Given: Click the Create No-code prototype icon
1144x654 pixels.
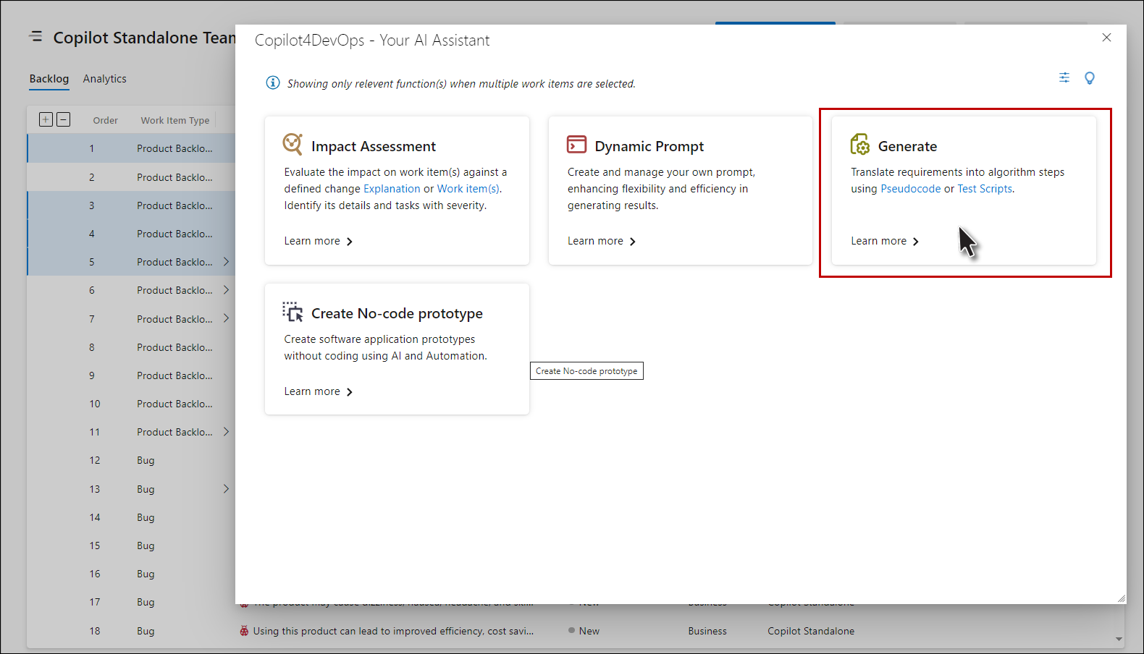Looking at the screenshot, I should pyautogui.click(x=293, y=312).
